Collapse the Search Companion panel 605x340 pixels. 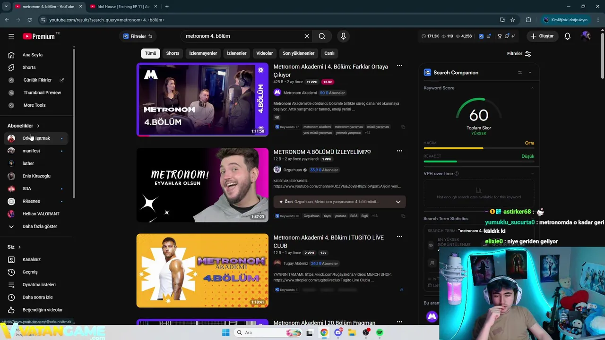pos(530,72)
